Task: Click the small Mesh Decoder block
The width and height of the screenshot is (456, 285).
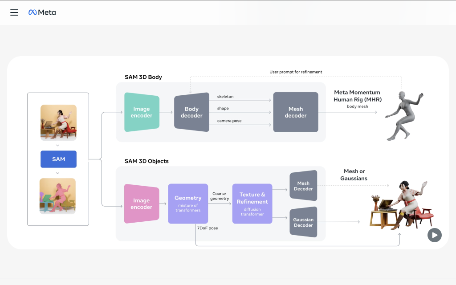Action: 303,186
